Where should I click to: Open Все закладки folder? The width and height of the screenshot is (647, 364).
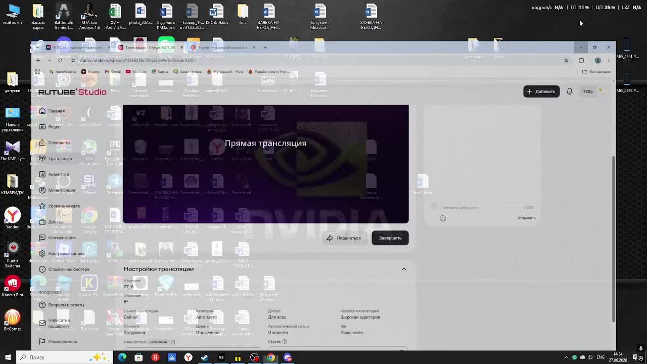(x=596, y=72)
